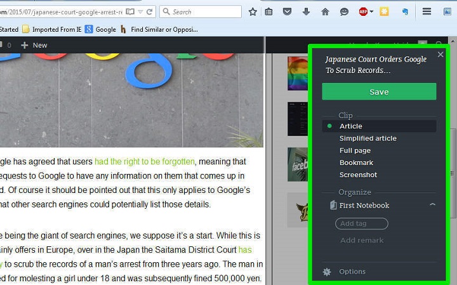The height and width of the screenshot is (285, 457).
Task: Click inside the Search box
Action: (201, 12)
